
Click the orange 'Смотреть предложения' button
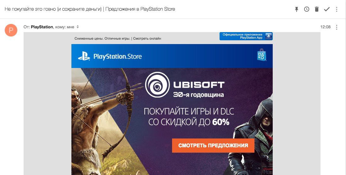point(213,145)
